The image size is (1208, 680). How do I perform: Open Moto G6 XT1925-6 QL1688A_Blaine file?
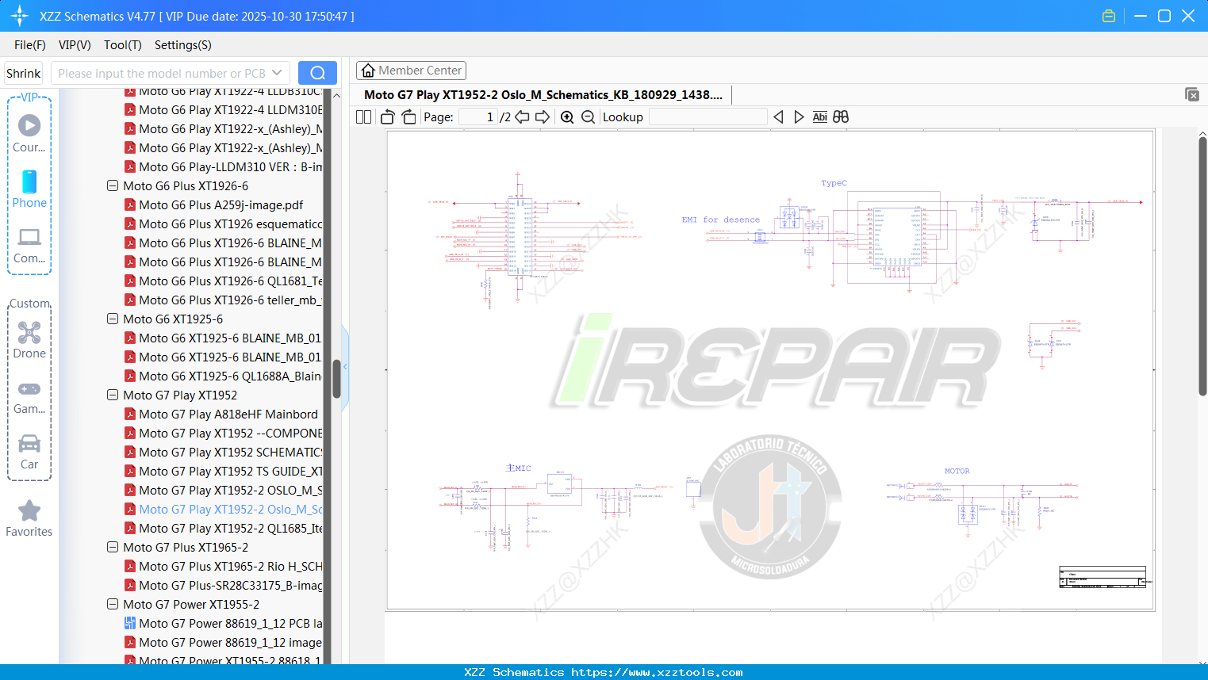tap(231, 376)
